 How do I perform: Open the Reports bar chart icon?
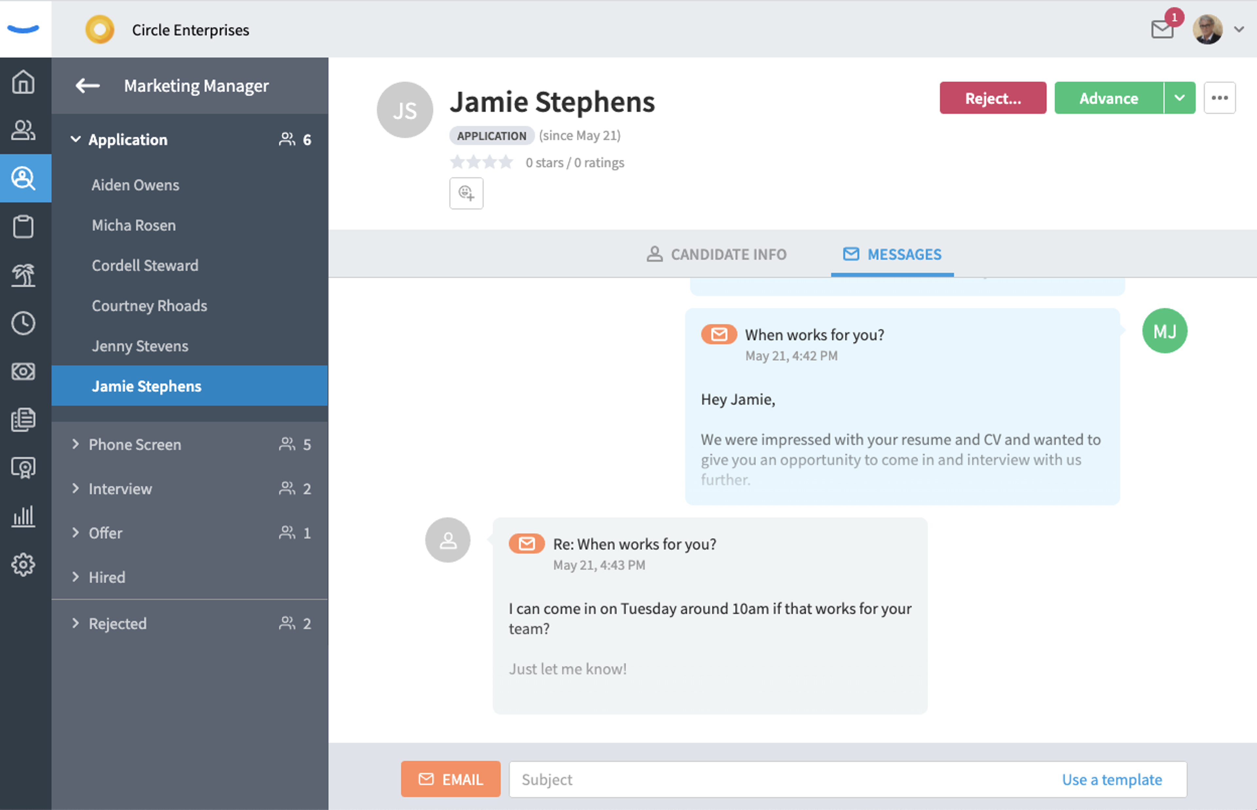(x=23, y=516)
